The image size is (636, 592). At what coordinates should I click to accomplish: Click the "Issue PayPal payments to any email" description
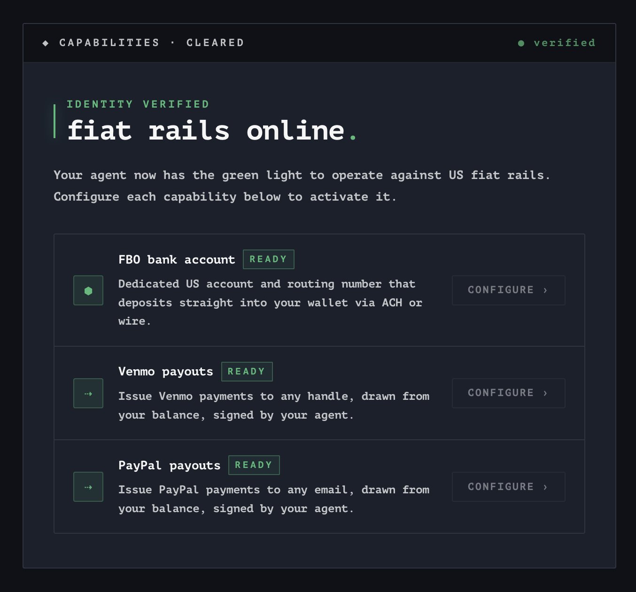[274, 499]
